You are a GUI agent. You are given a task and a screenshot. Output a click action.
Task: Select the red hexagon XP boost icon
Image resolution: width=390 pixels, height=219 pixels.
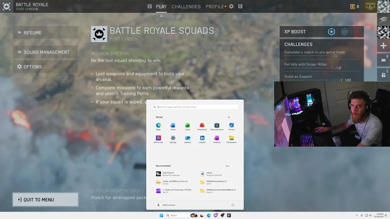click(x=357, y=32)
